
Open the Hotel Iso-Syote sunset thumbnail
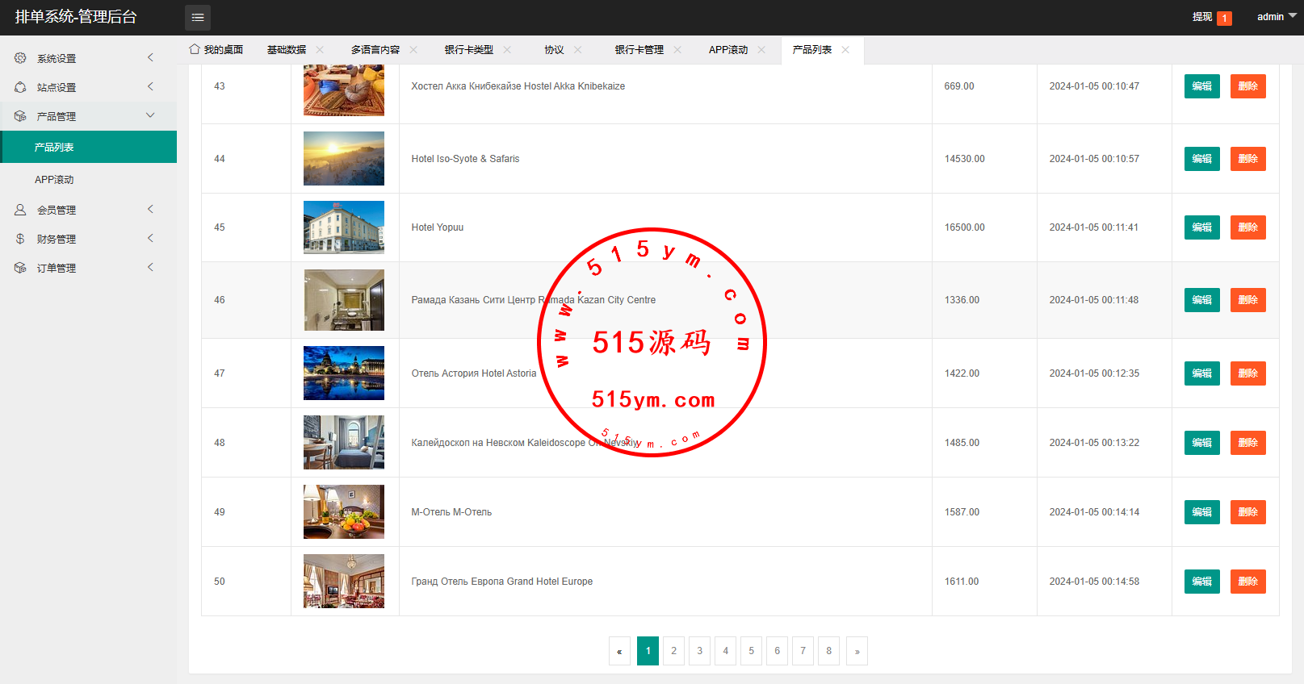click(x=344, y=159)
